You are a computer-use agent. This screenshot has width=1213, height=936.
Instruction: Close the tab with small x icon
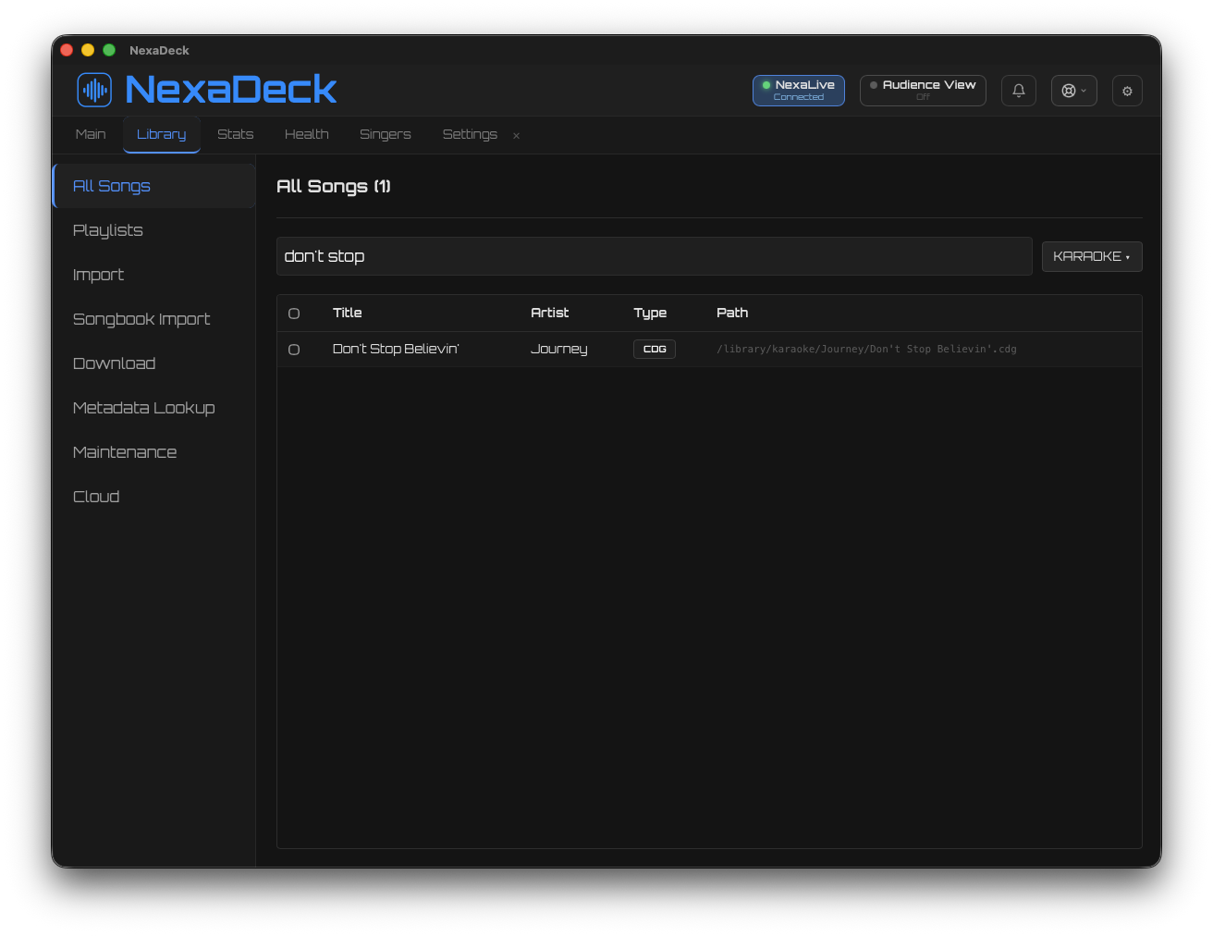[516, 136]
